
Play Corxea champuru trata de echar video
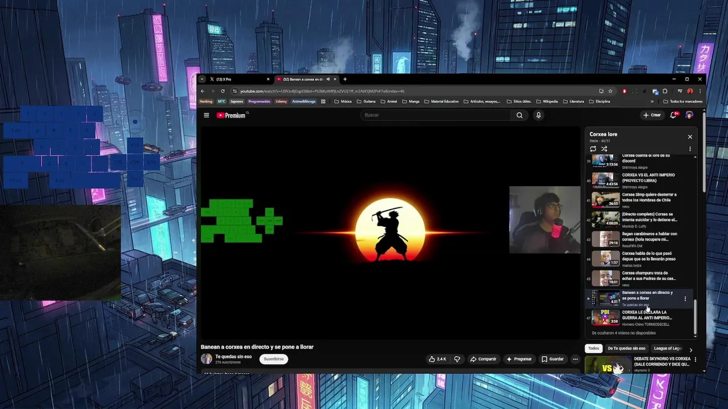[x=639, y=278]
